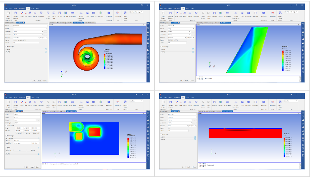This screenshot has height=177, width=310.
Task: Click X Normal button in bottom-left window
Action: pyautogui.click(x=19, y=133)
